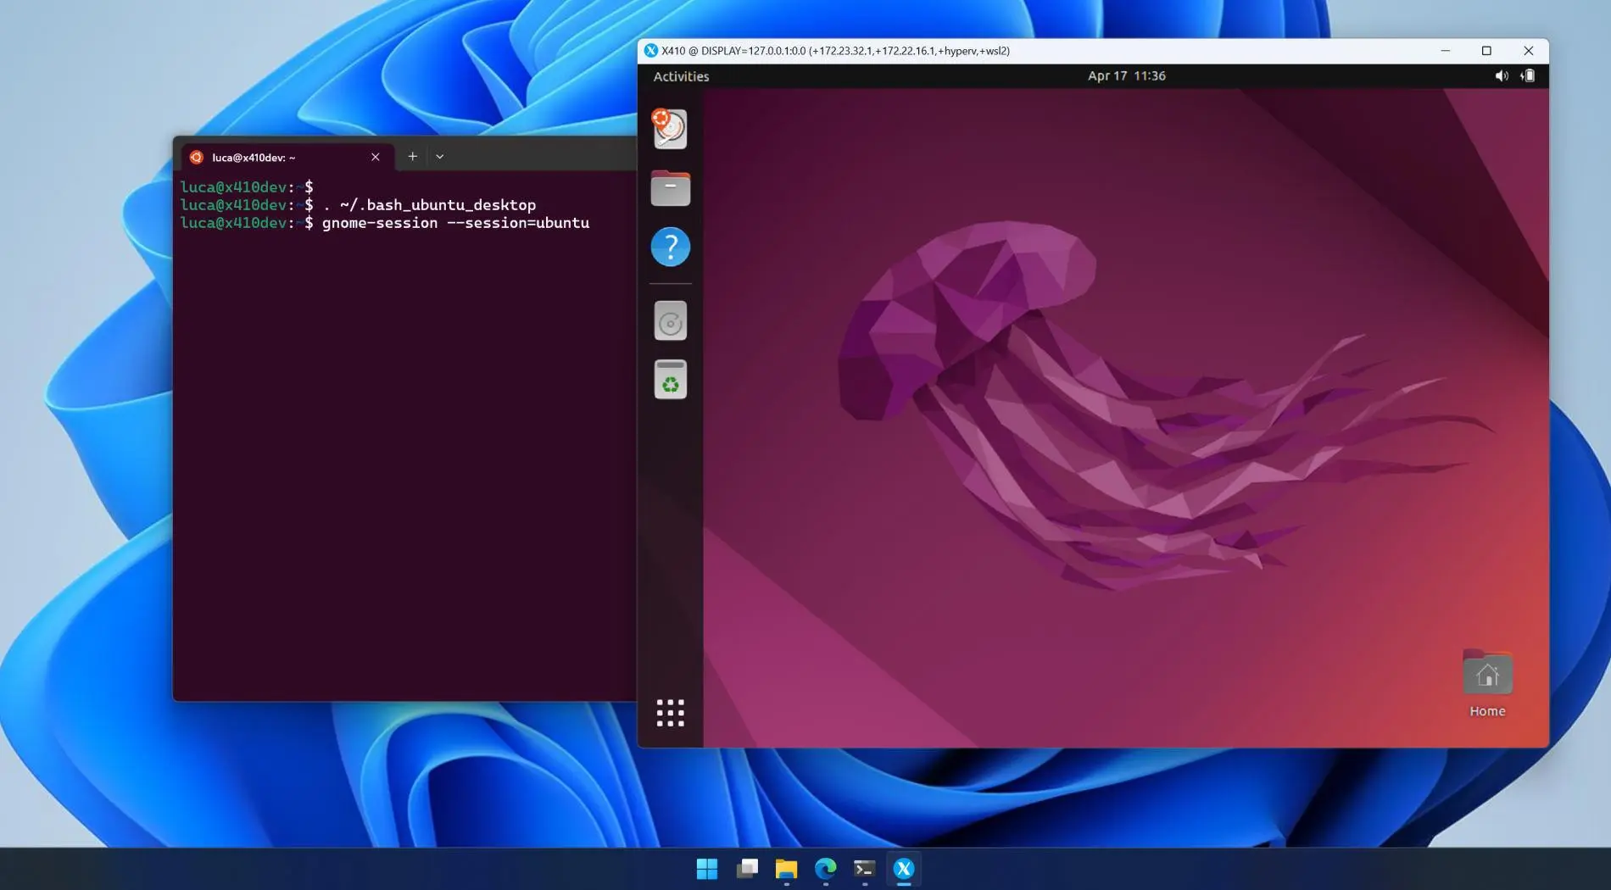1611x890 pixels.
Task: Launch the Help app from the dock
Action: (670, 247)
